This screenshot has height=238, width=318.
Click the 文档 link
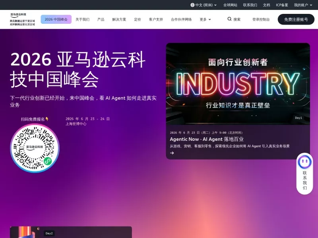click(x=266, y=5)
